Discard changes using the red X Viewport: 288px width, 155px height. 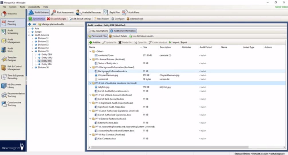[48, 19]
